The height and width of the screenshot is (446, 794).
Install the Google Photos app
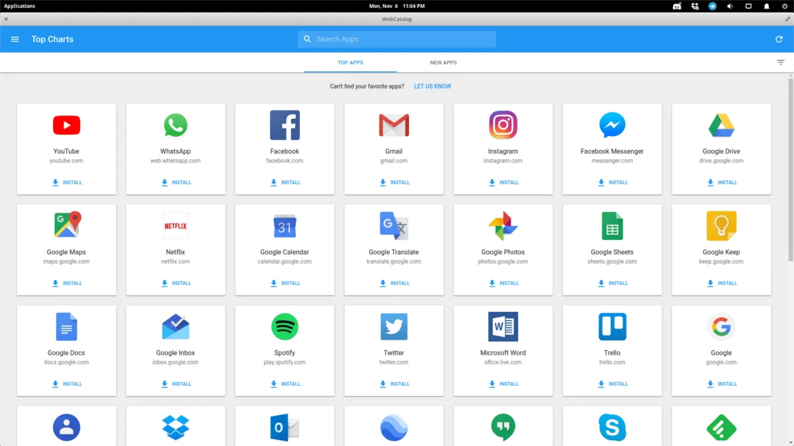pyautogui.click(x=504, y=283)
